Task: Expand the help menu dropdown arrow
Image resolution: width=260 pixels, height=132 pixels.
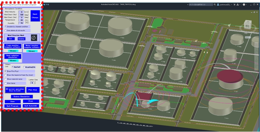Action: point(246,5)
